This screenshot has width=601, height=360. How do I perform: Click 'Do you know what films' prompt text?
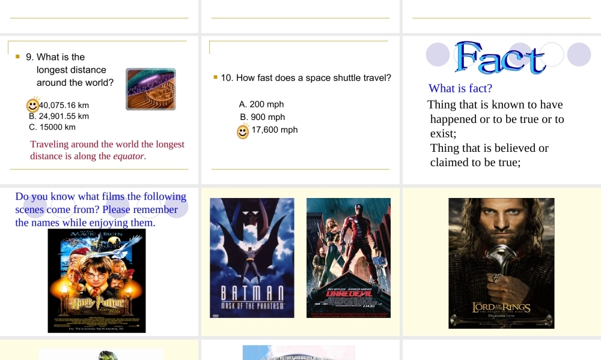[x=101, y=209]
